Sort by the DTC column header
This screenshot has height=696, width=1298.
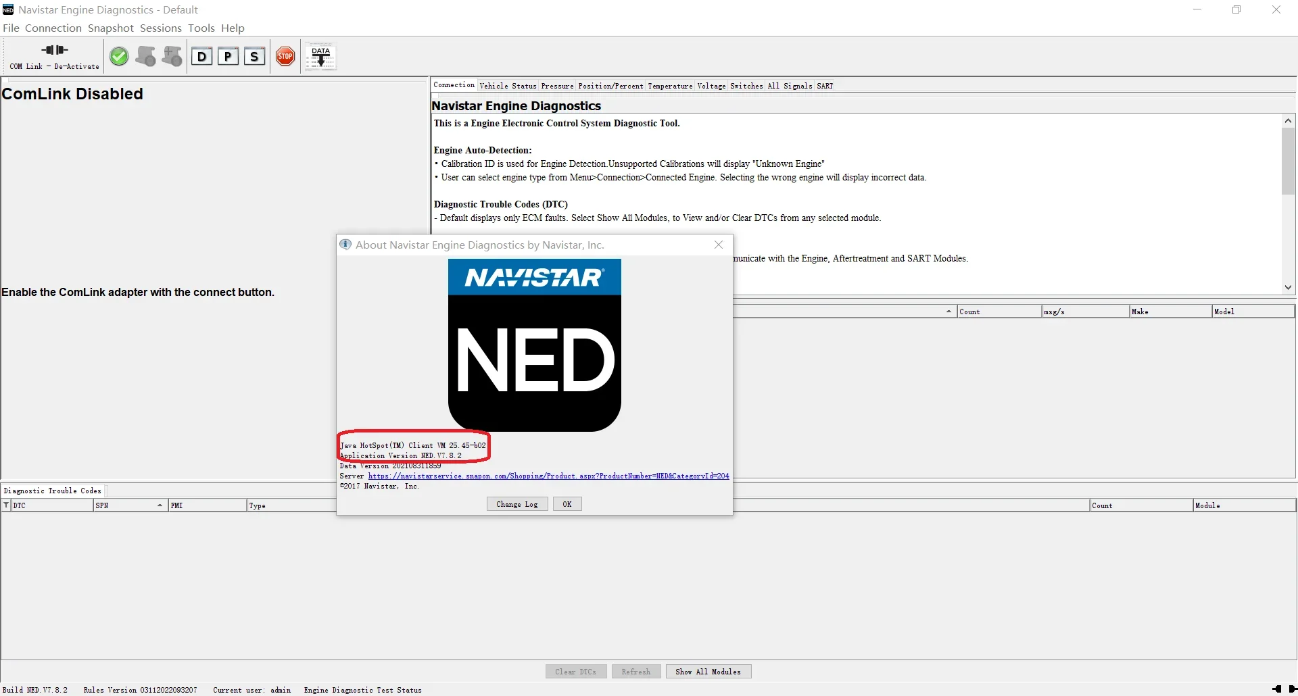click(51, 505)
